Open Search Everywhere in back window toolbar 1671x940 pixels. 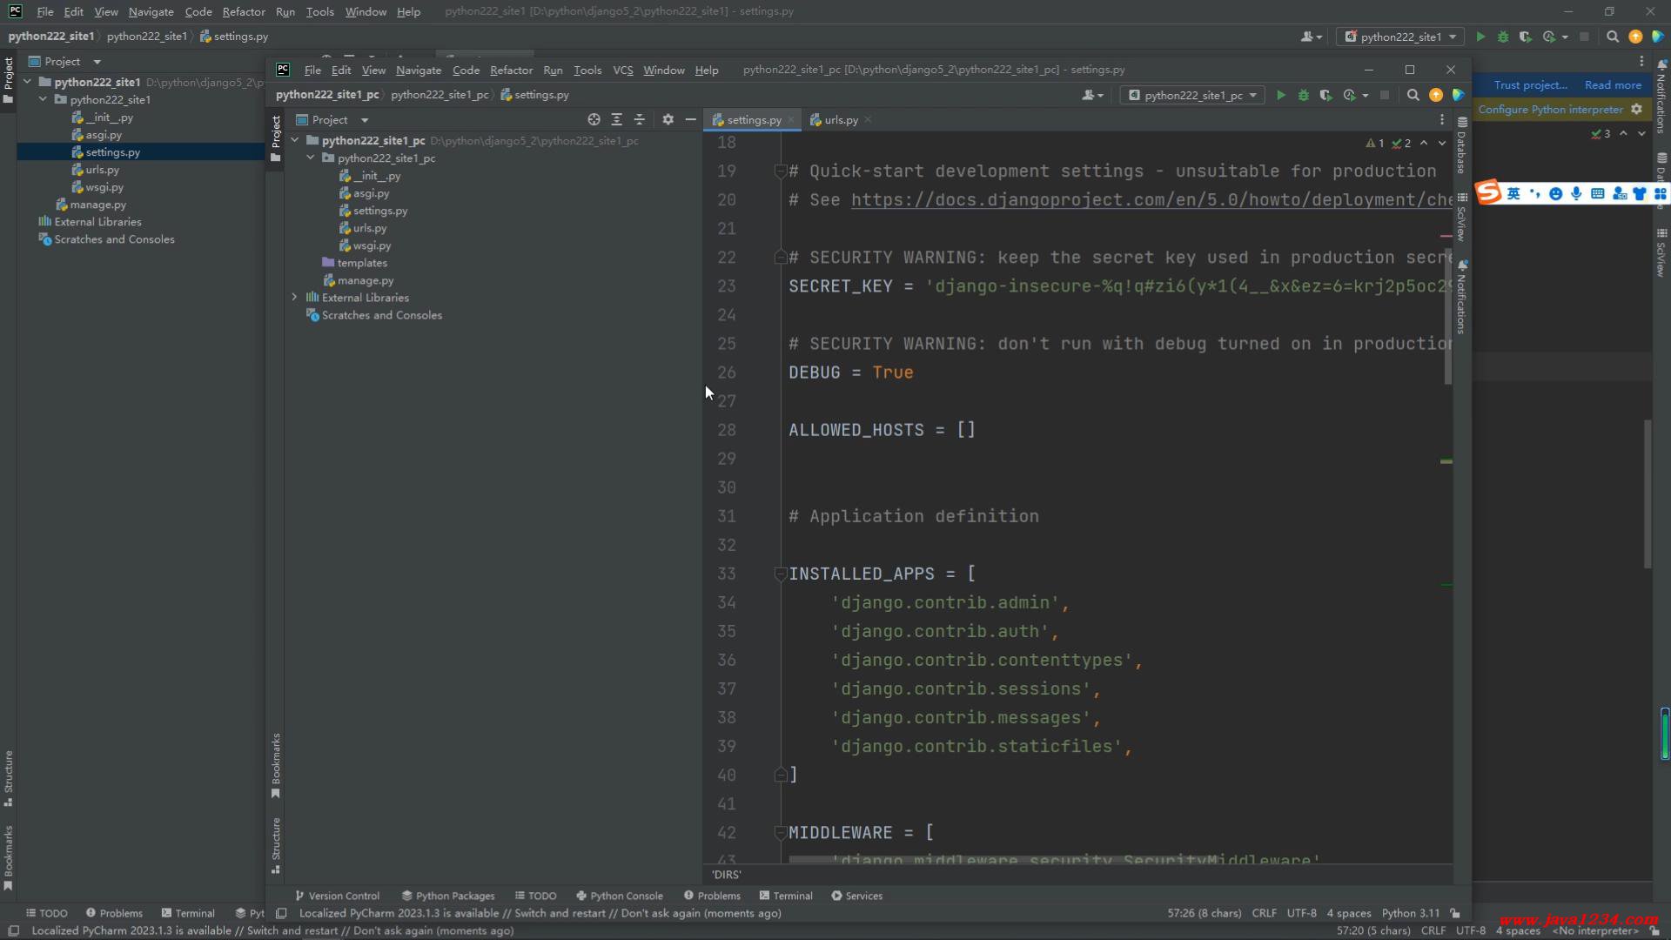click(1612, 37)
